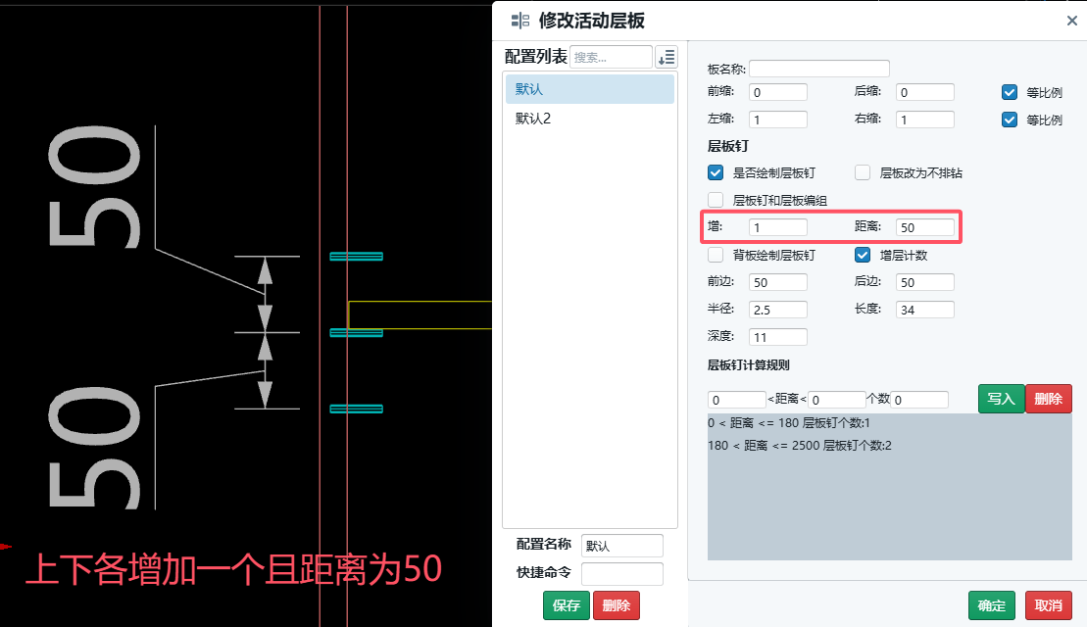Enable 层板改为不排钻 checkbox

pyautogui.click(x=863, y=172)
